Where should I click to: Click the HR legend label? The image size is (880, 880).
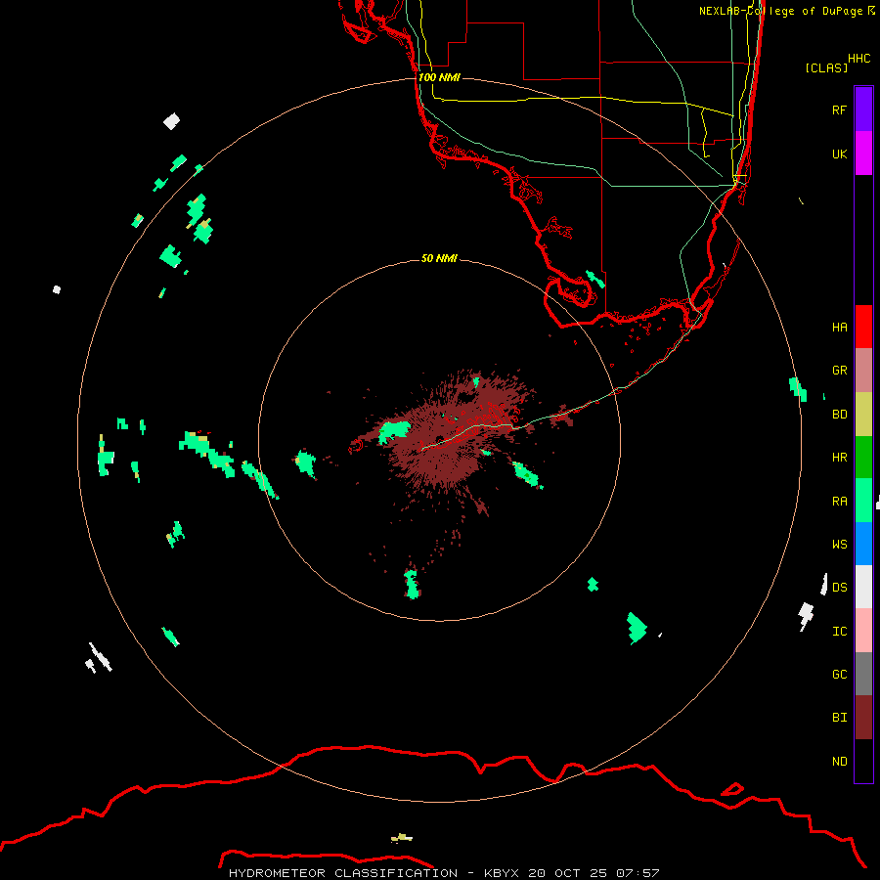[x=839, y=458]
